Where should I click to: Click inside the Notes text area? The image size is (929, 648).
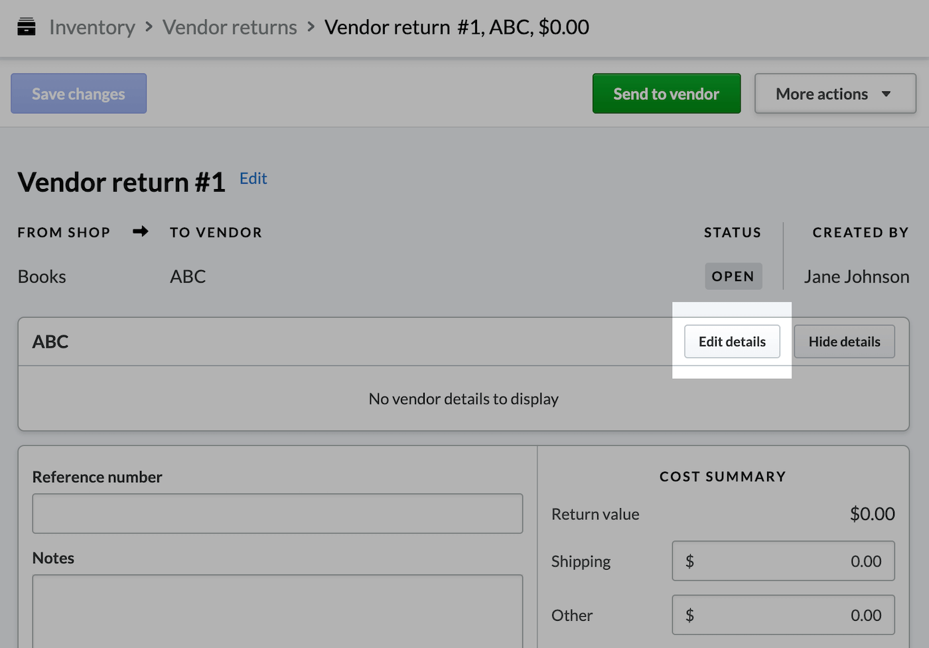click(277, 610)
